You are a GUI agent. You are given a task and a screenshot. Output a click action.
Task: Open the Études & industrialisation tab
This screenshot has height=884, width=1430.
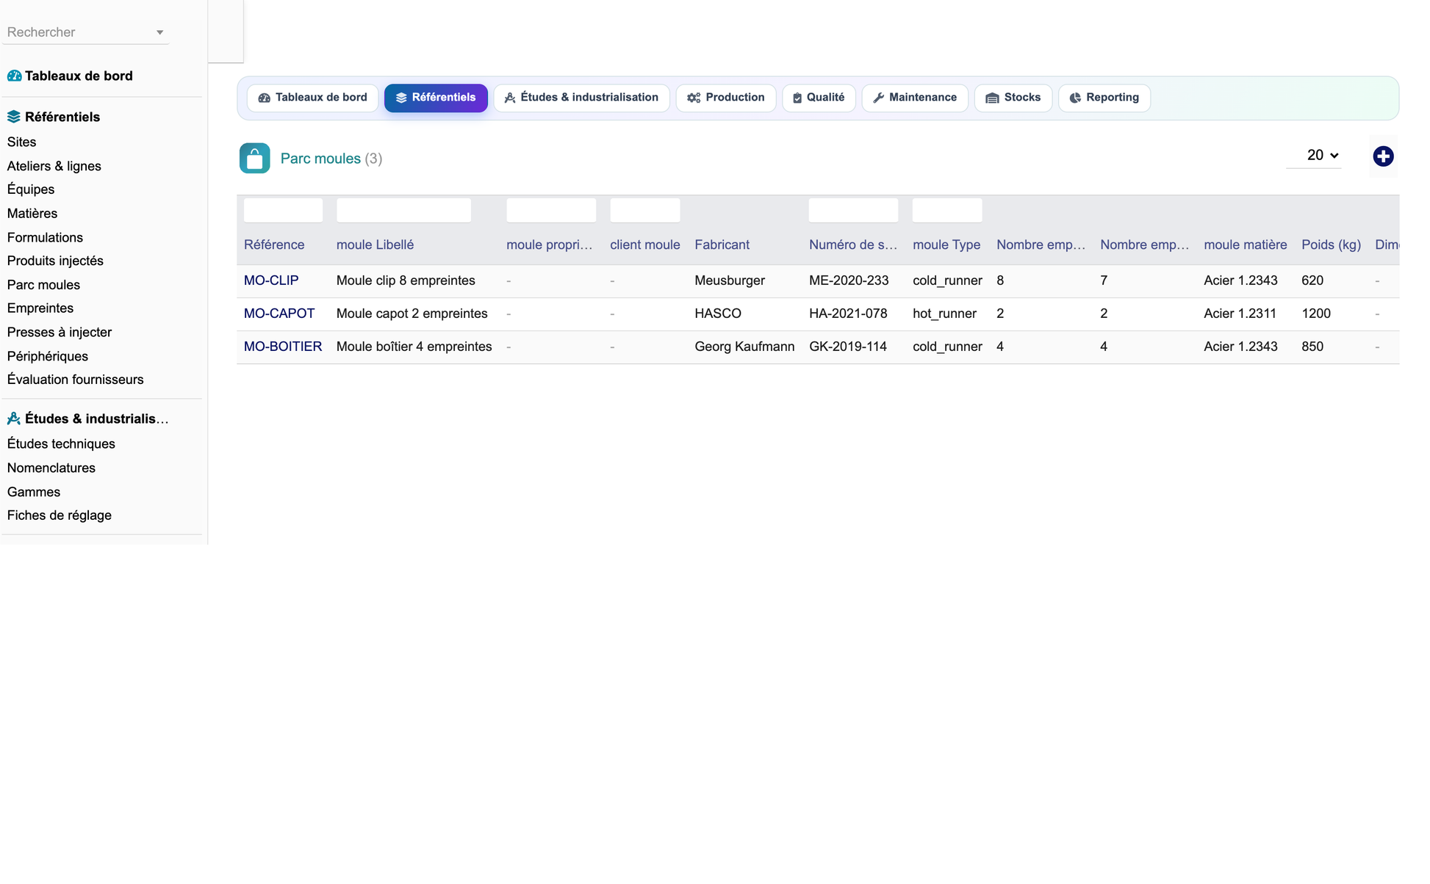tap(581, 98)
